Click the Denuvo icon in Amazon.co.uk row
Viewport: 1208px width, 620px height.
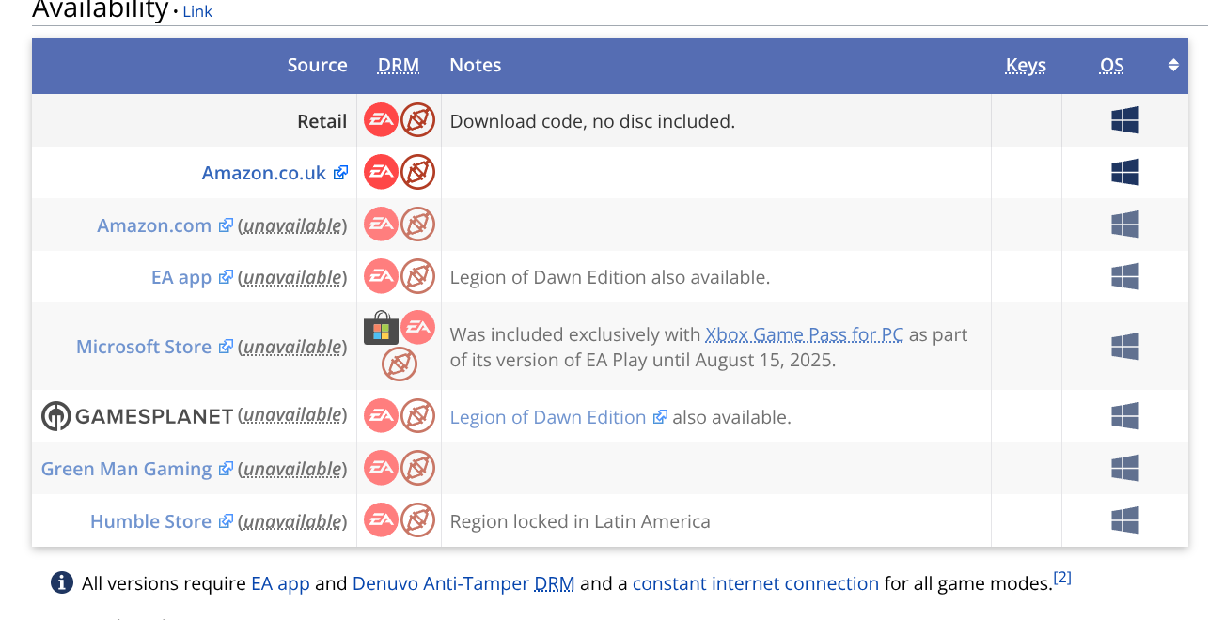pos(417,172)
